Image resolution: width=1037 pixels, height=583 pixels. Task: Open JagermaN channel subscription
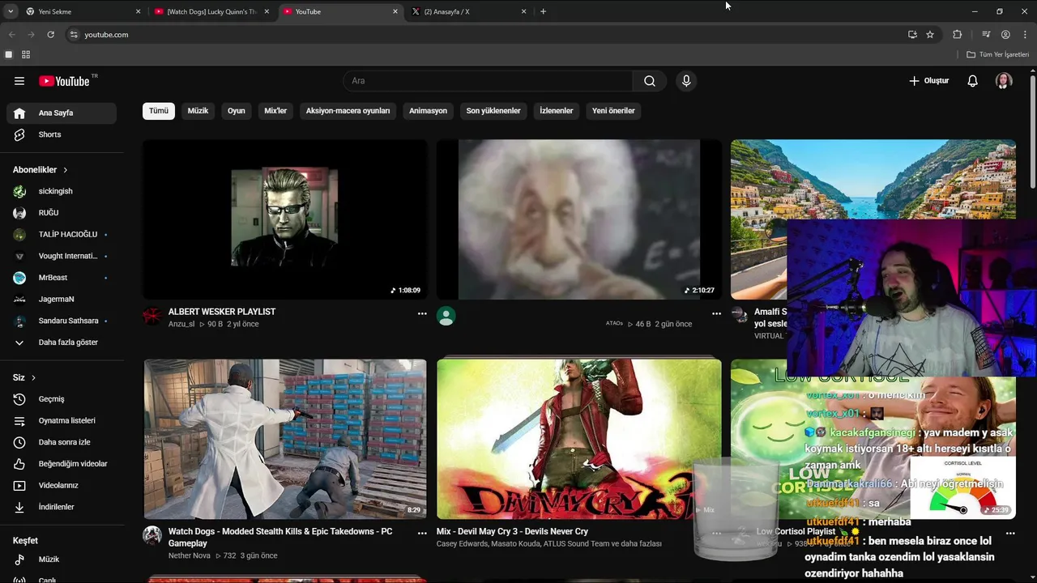tap(62, 299)
